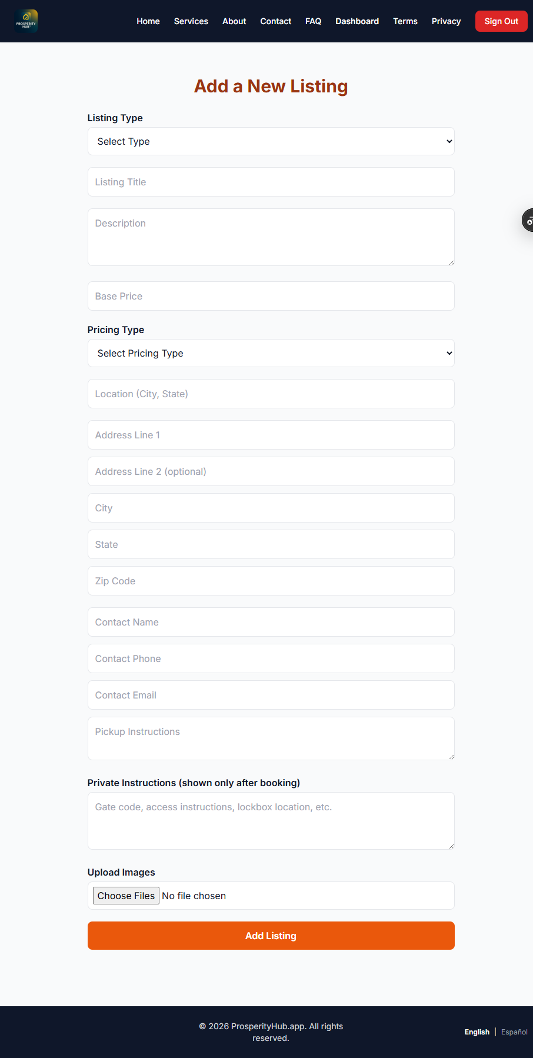Image resolution: width=533 pixels, height=1058 pixels.
Task: Click the Contact Email field
Action: 271,695
